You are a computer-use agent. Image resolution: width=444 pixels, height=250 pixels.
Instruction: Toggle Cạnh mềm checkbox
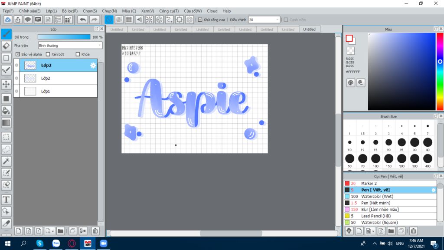pos(286,20)
